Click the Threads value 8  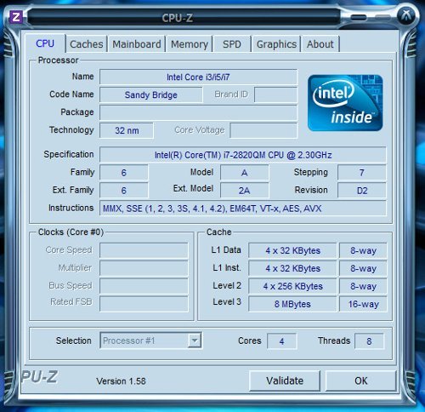(x=369, y=340)
